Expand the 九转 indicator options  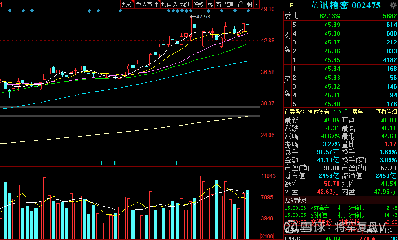coord(127,4)
